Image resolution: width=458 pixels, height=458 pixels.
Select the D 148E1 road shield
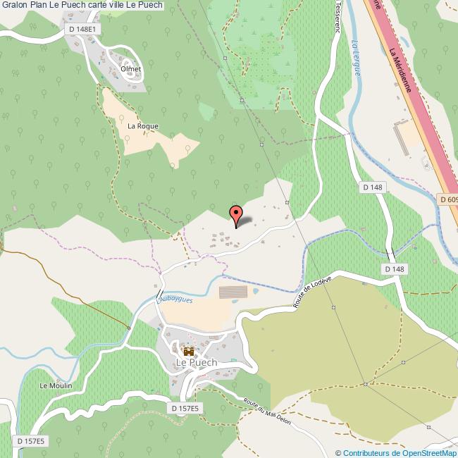[82, 29]
